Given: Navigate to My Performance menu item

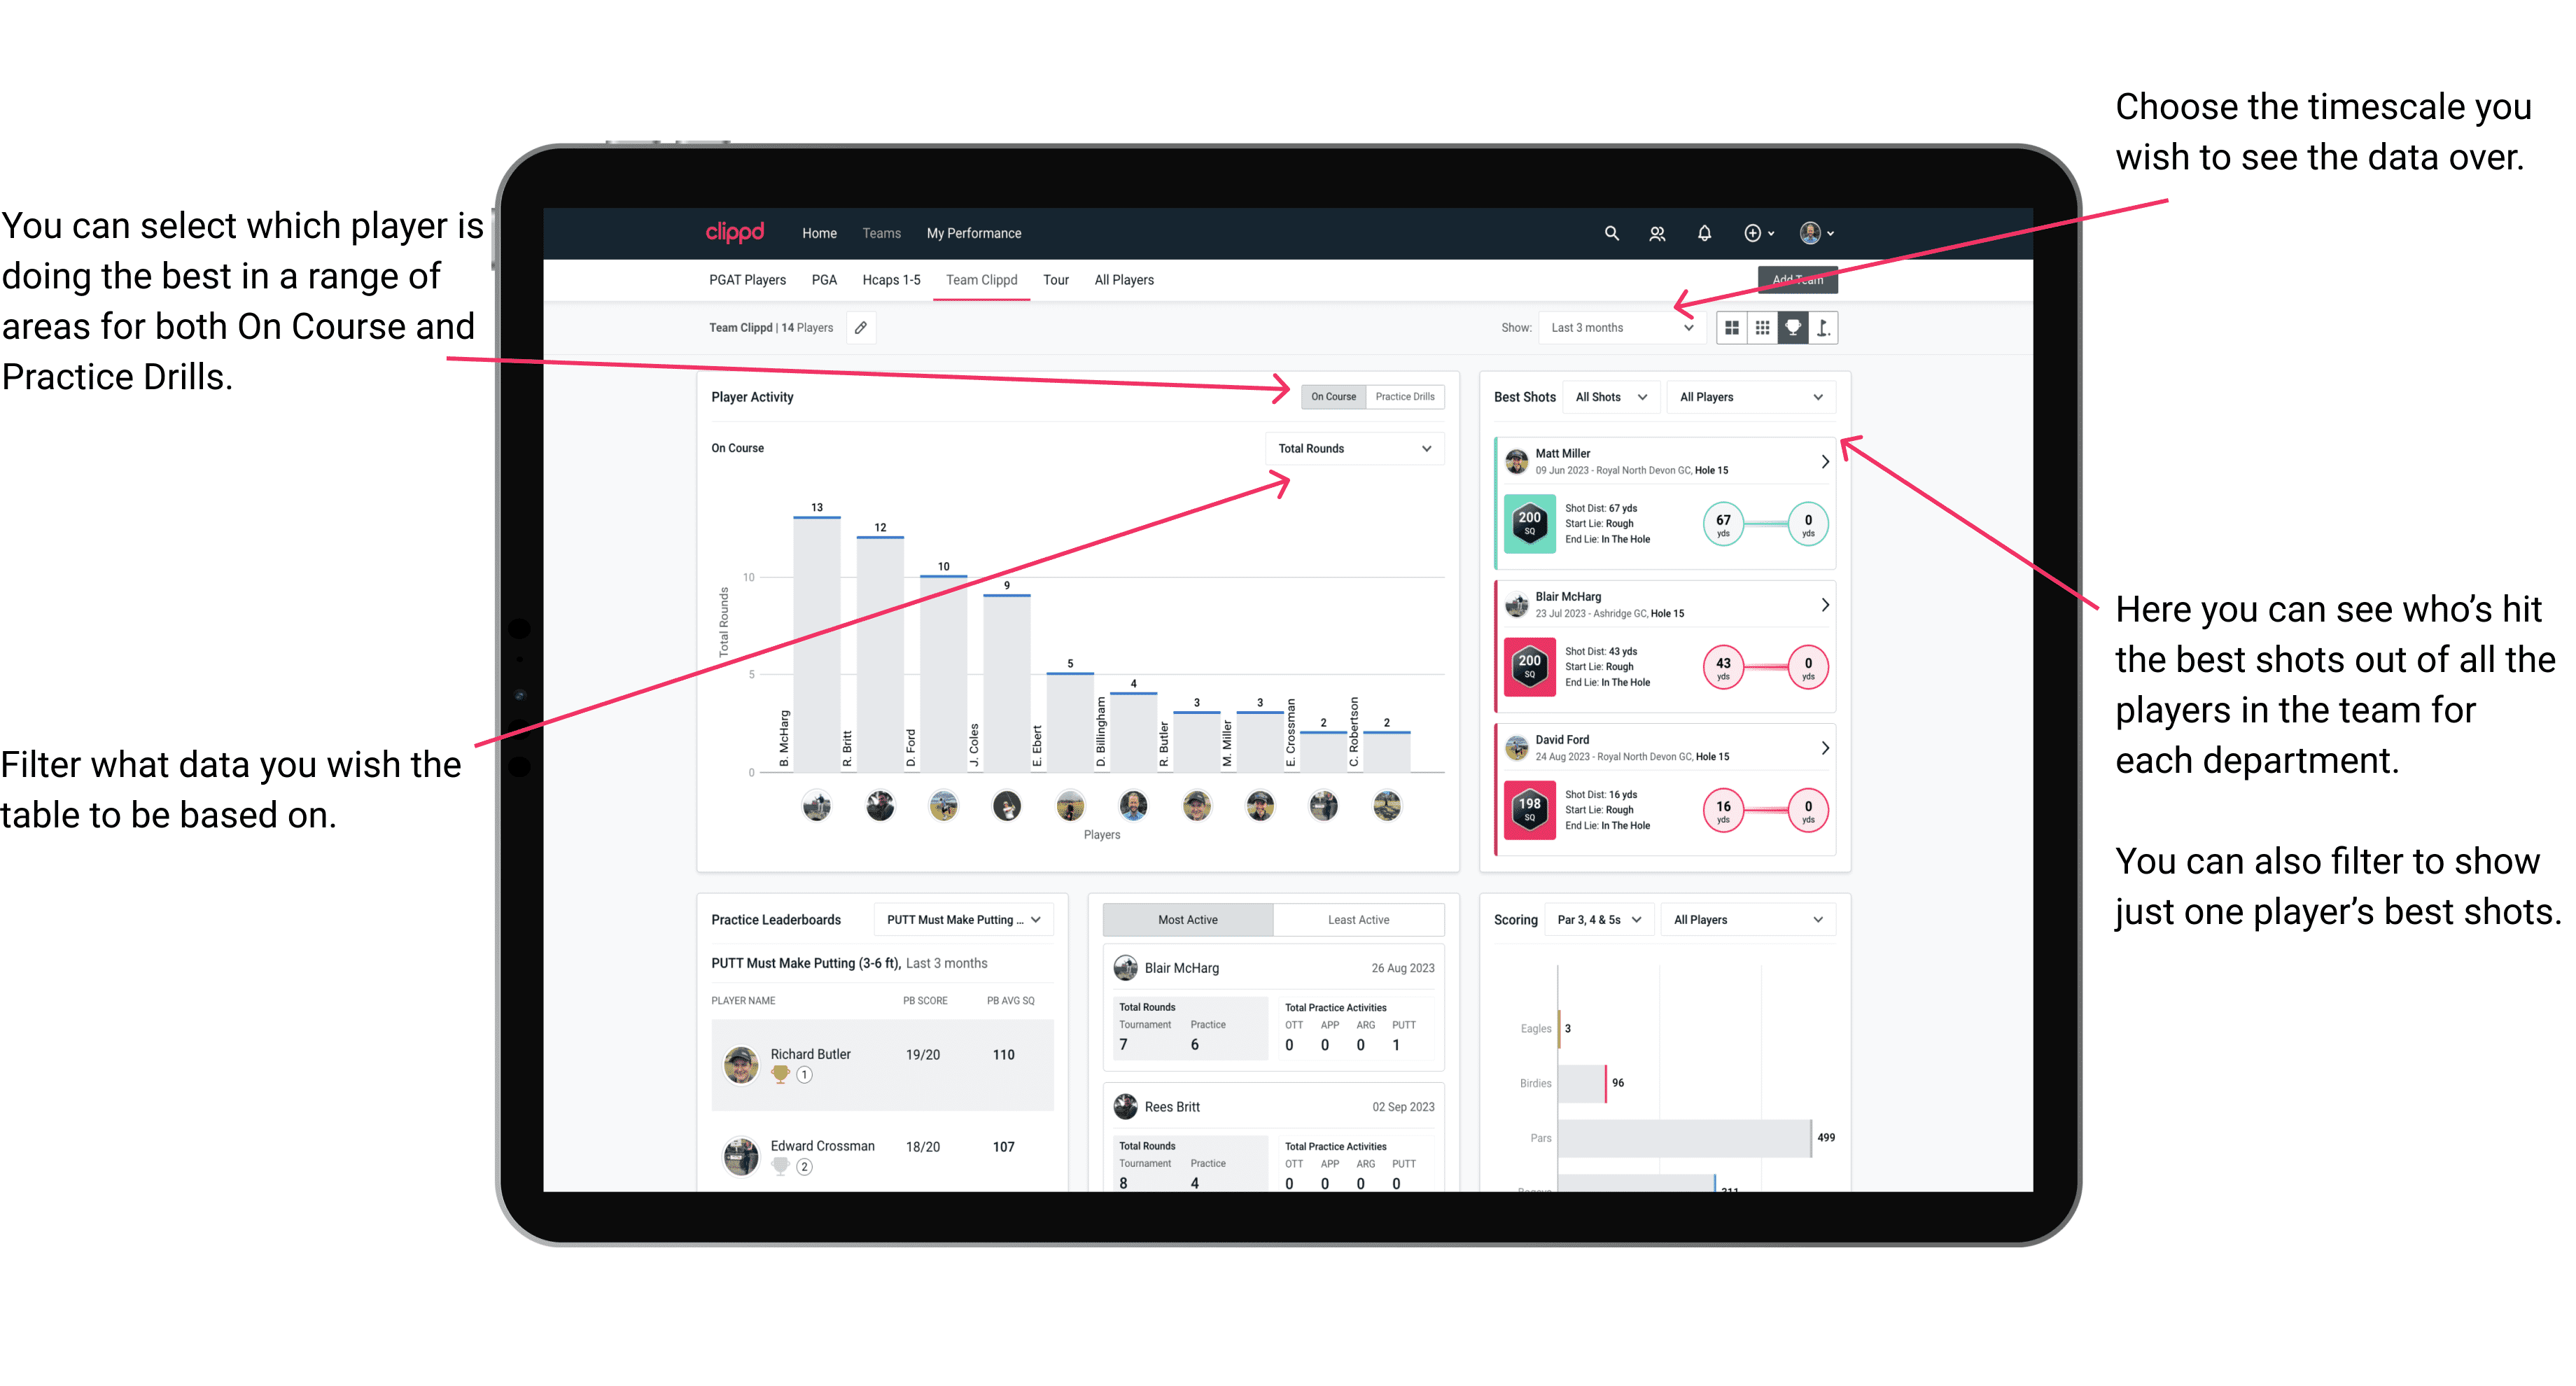Looking at the screenshot, I should click(x=974, y=234).
